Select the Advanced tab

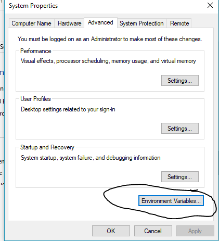coord(100,22)
